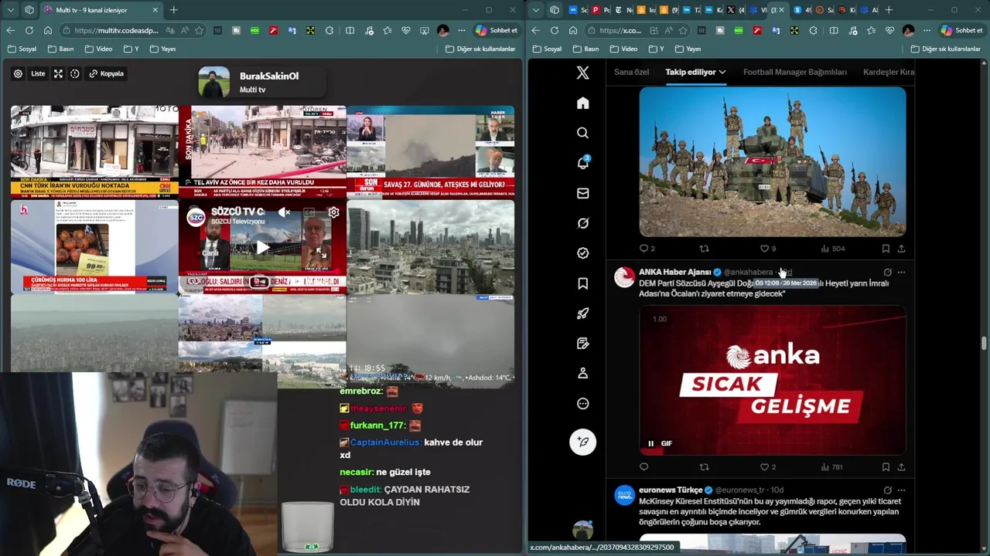Go to Home in X sidebar
Viewport: 990px width, 556px height.
pyautogui.click(x=583, y=103)
